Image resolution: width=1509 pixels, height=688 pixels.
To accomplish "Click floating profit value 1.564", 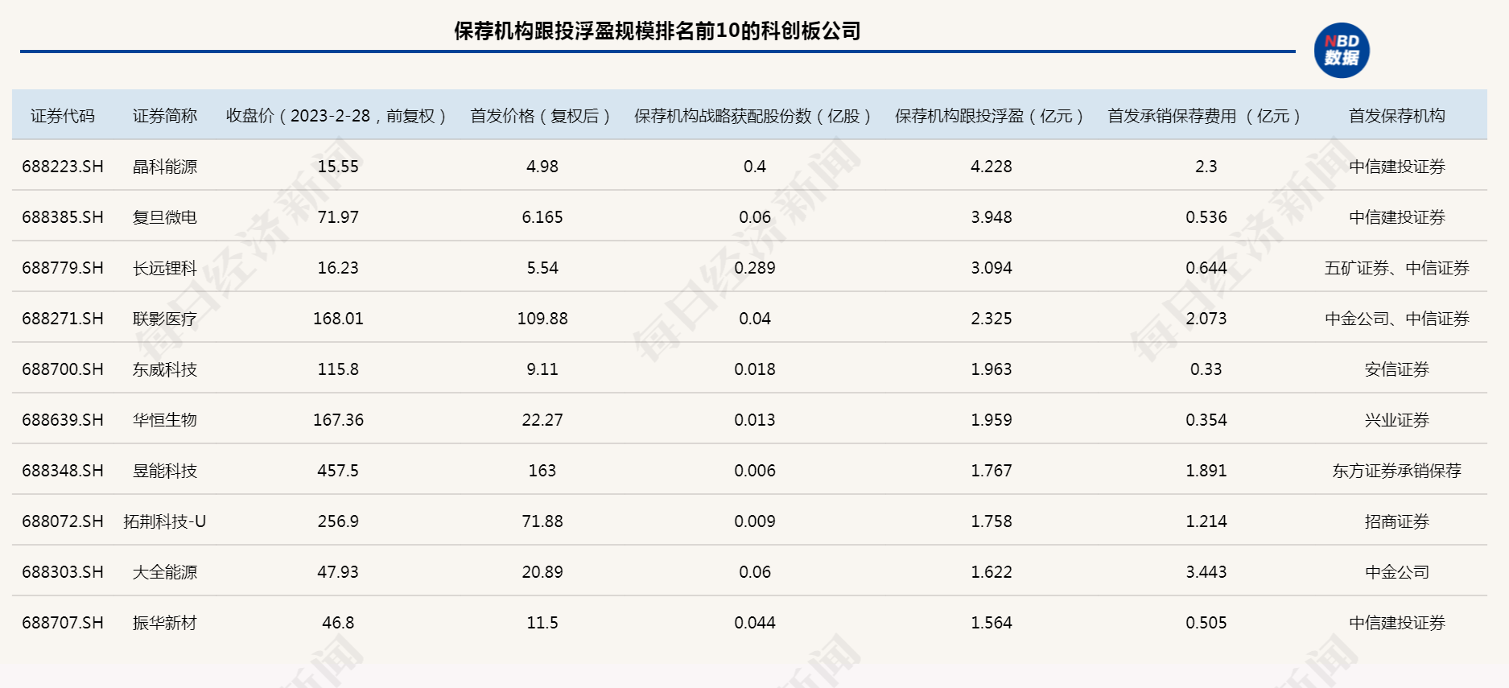I will [x=992, y=623].
